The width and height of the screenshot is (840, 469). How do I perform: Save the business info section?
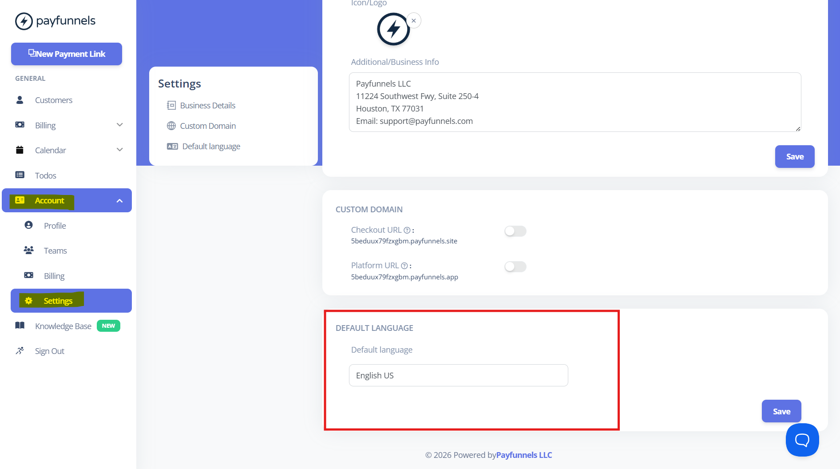point(795,156)
